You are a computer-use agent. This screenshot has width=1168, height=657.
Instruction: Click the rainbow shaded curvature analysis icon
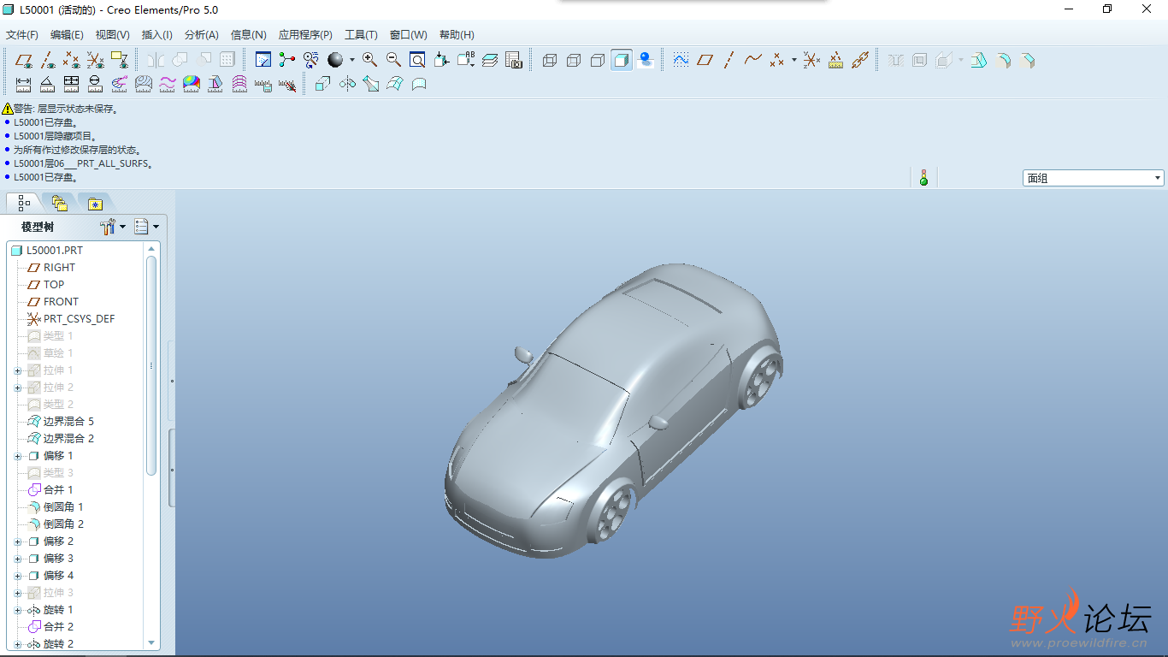pyautogui.click(x=192, y=84)
